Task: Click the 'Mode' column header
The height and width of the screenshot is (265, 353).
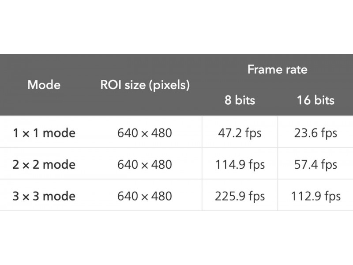Action: pyautogui.click(x=44, y=84)
